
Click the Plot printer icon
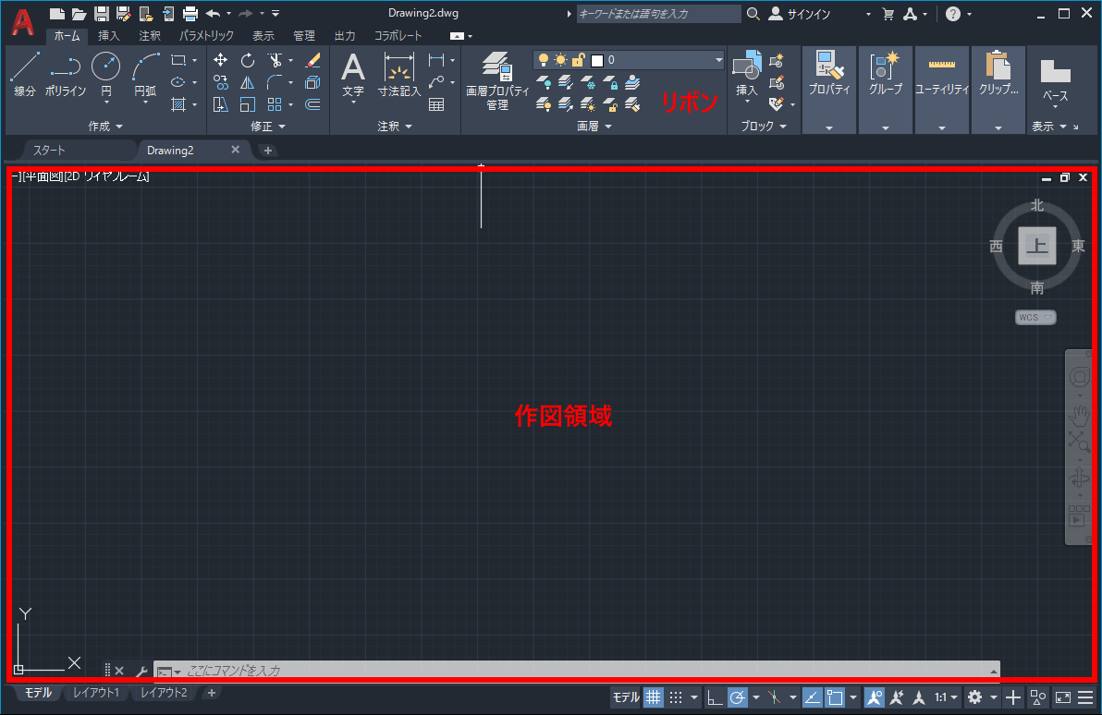coord(190,13)
